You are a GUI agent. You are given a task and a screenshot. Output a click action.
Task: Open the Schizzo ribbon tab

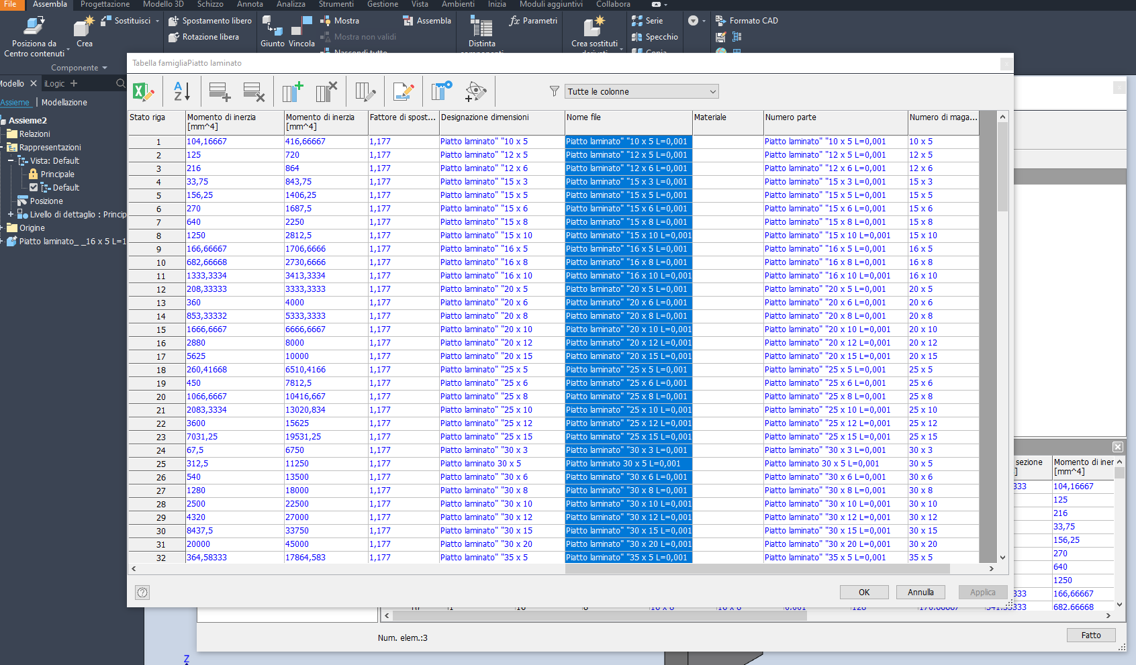pos(210,4)
